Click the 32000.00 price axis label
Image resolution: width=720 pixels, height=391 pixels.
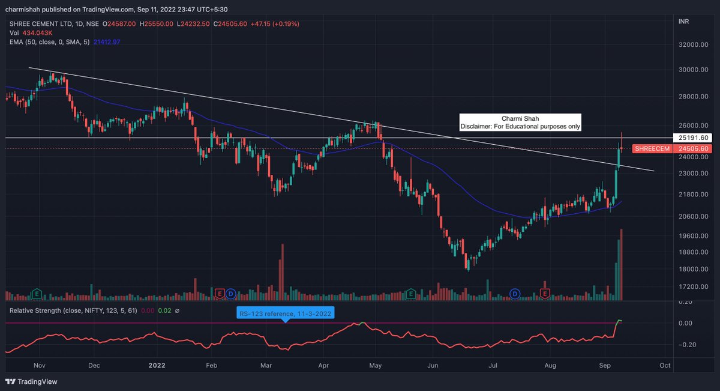click(x=695, y=45)
